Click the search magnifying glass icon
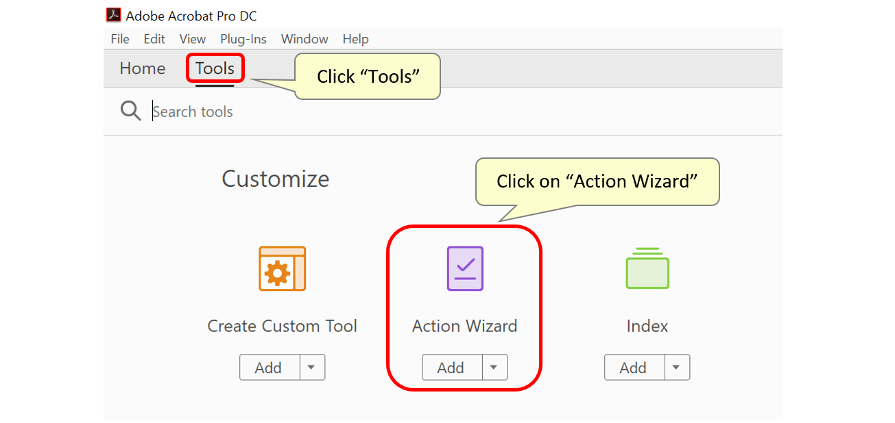This screenshot has height=423, width=895. tap(130, 110)
